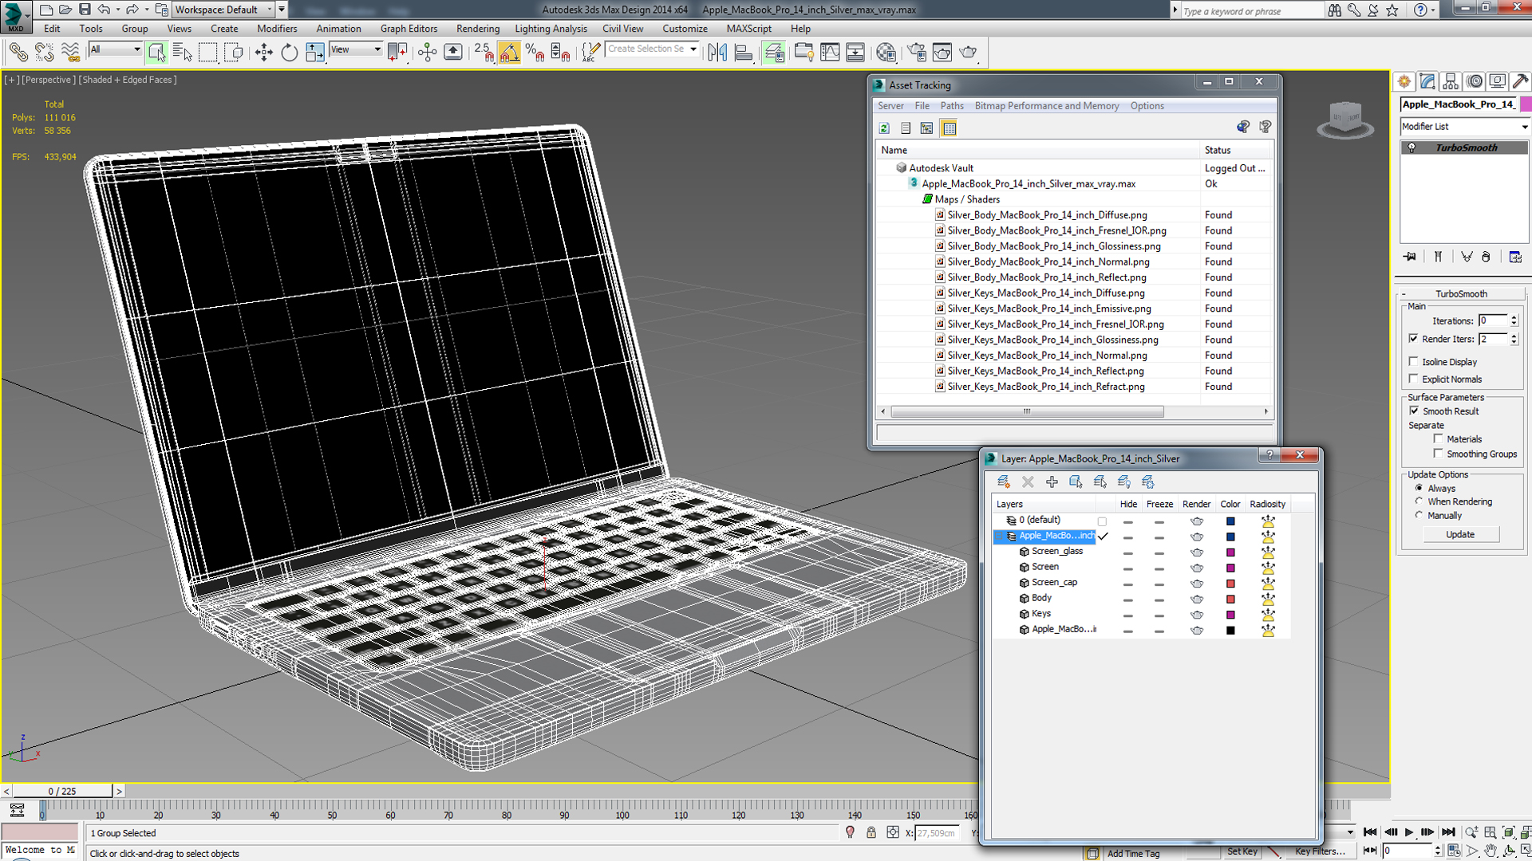The image size is (1532, 861).
Task: Open Bitmap Performance and Memory menu
Action: (x=1047, y=106)
